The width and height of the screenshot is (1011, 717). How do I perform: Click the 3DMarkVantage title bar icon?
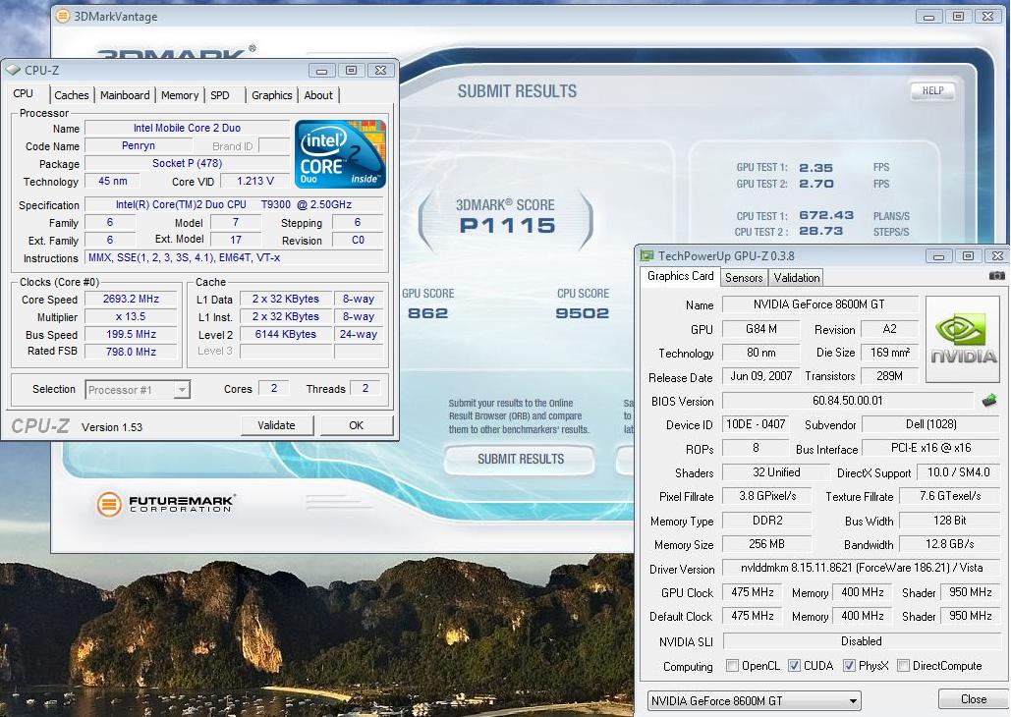click(x=63, y=16)
